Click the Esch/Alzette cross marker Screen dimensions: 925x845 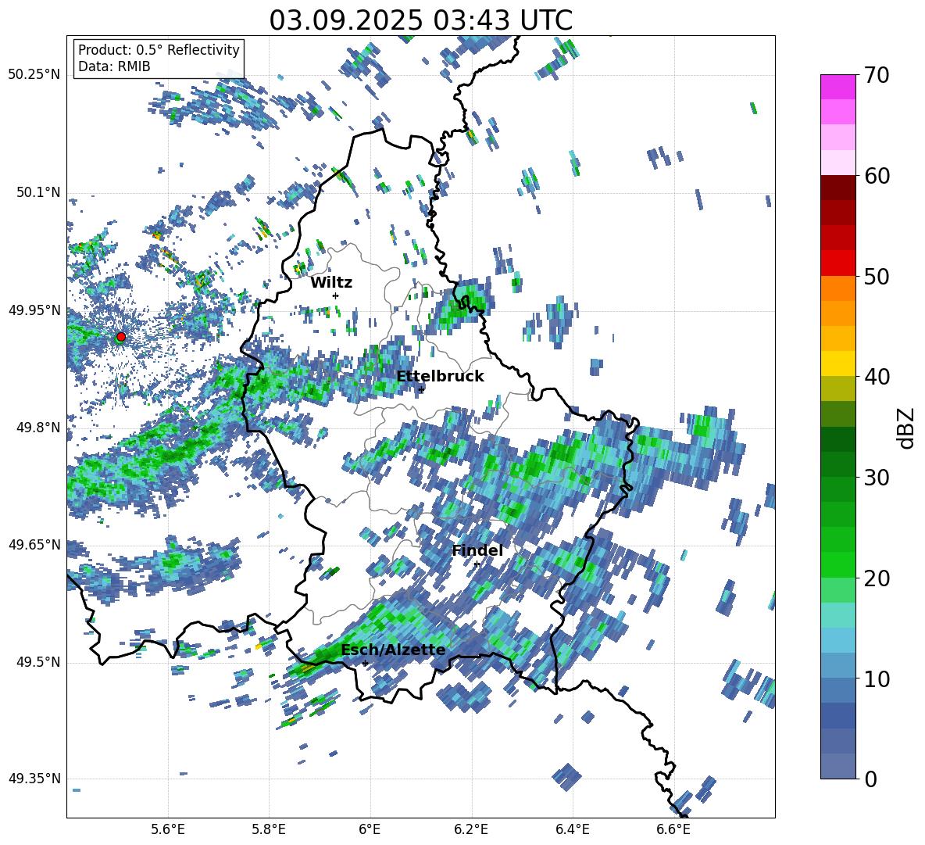tap(365, 663)
